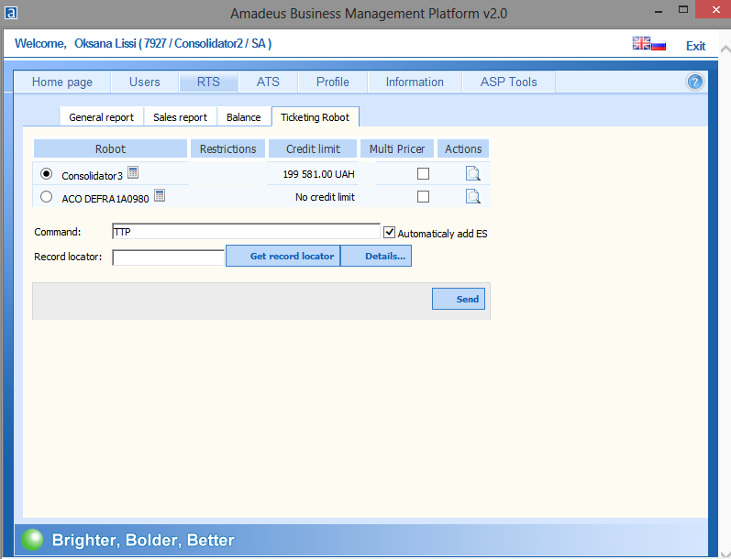Switch to Sales report tab
This screenshot has height=559, width=731.
[180, 117]
